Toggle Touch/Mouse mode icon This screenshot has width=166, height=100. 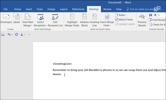click(x=22, y=35)
